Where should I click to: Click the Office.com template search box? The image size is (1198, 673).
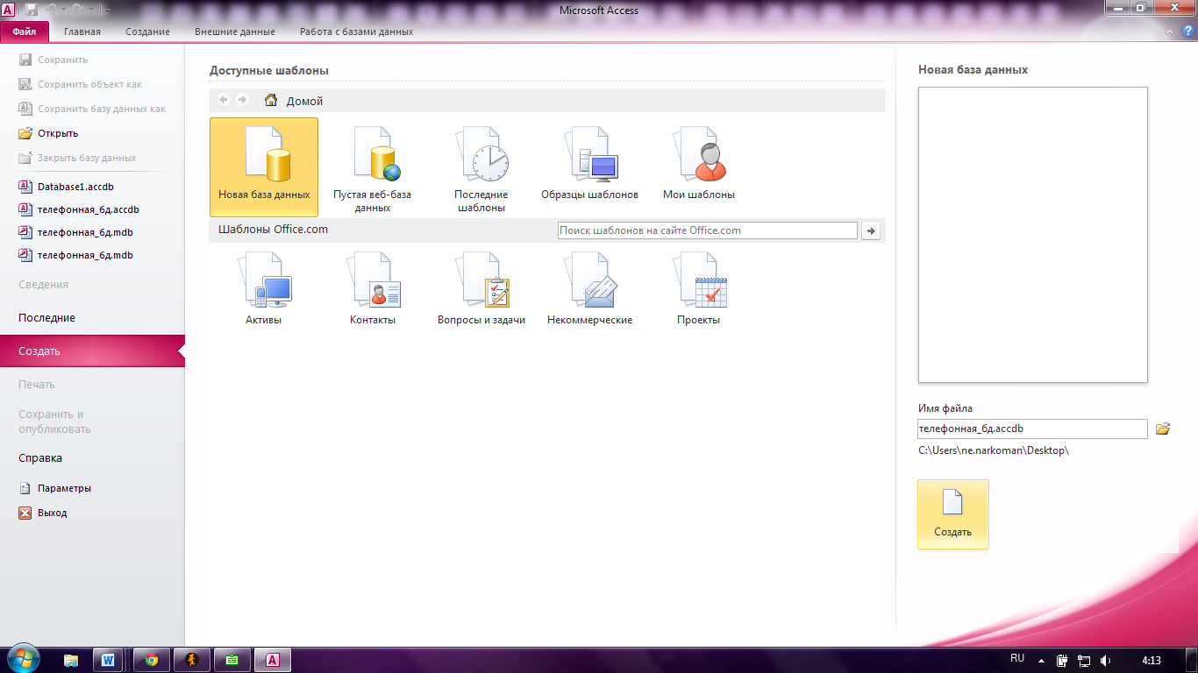click(707, 230)
